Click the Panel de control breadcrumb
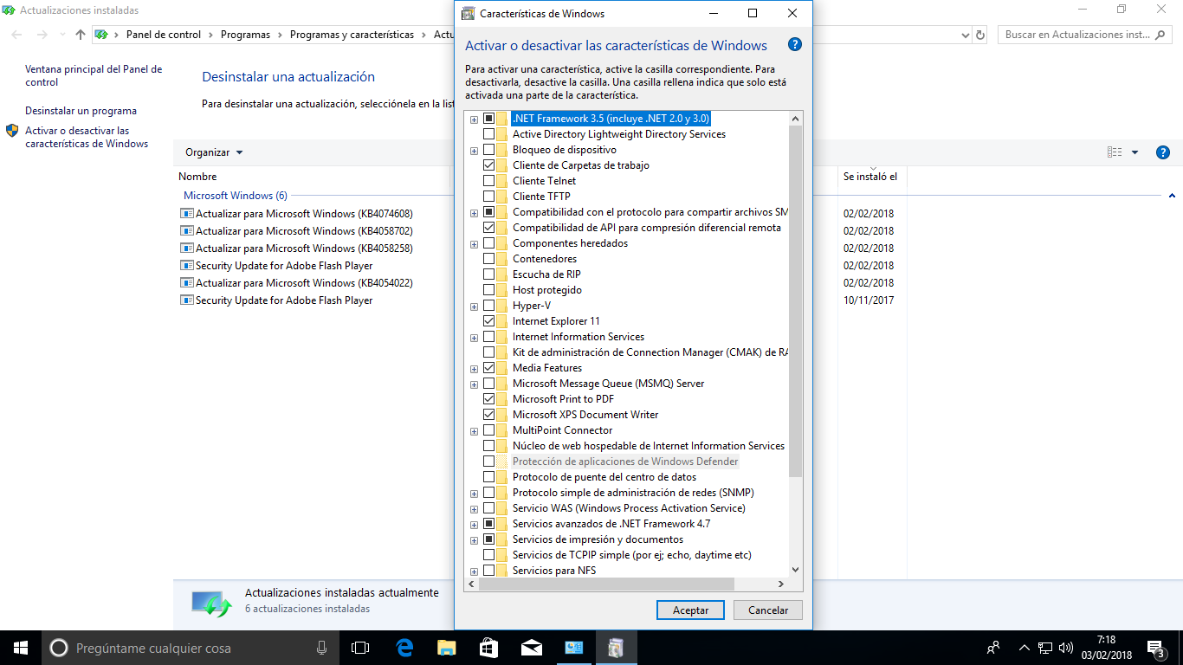The height and width of the screenshot is (665, 1183). pos(163,35)
